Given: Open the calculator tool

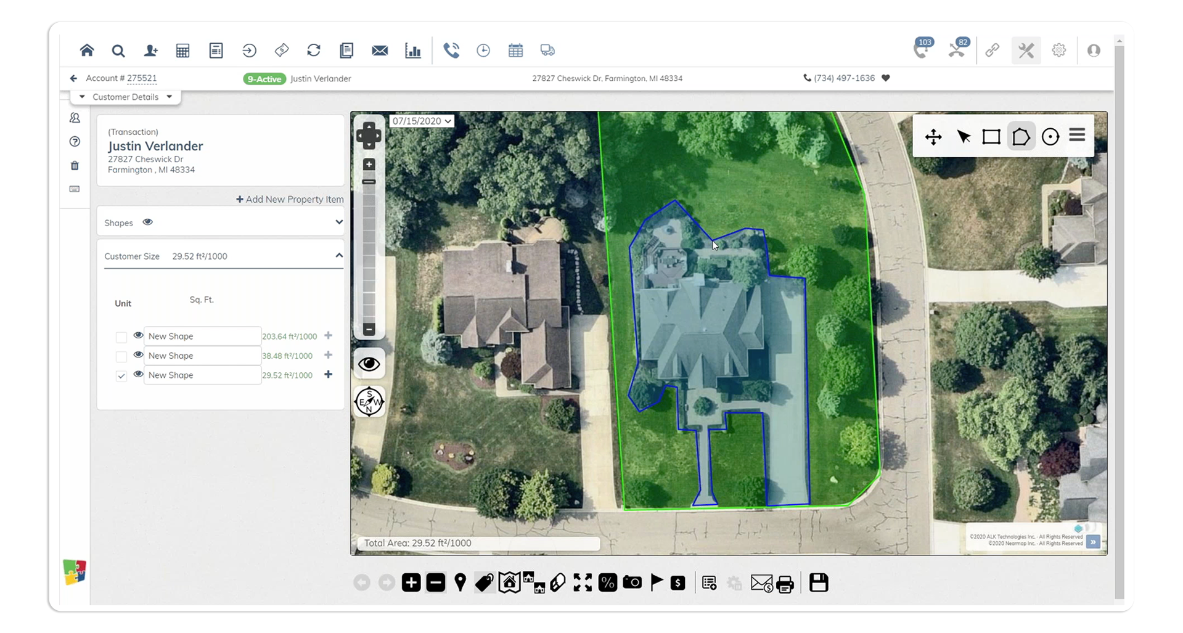Looking at the screenshot, I should pyautogui.click(x=182, y=51).
